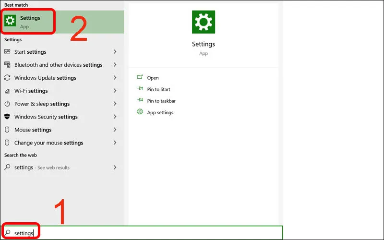This screenshot has height=240, width=384.
Task: Choose App settings
Action: pos(160,112)
